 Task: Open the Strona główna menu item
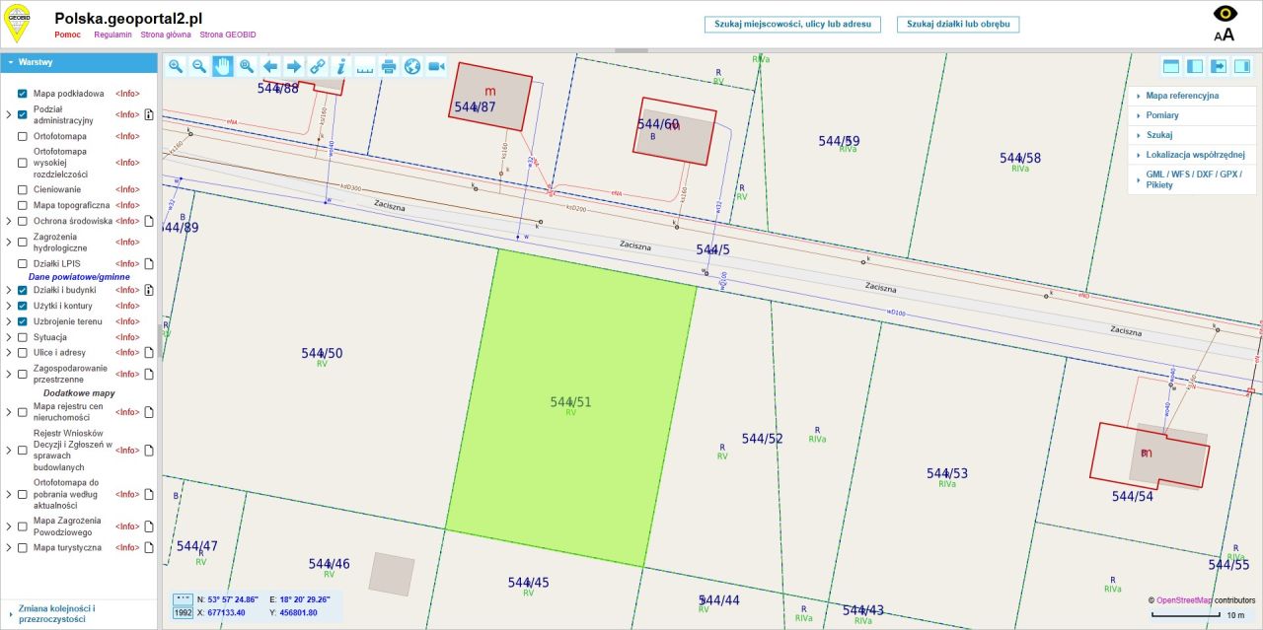166,34
